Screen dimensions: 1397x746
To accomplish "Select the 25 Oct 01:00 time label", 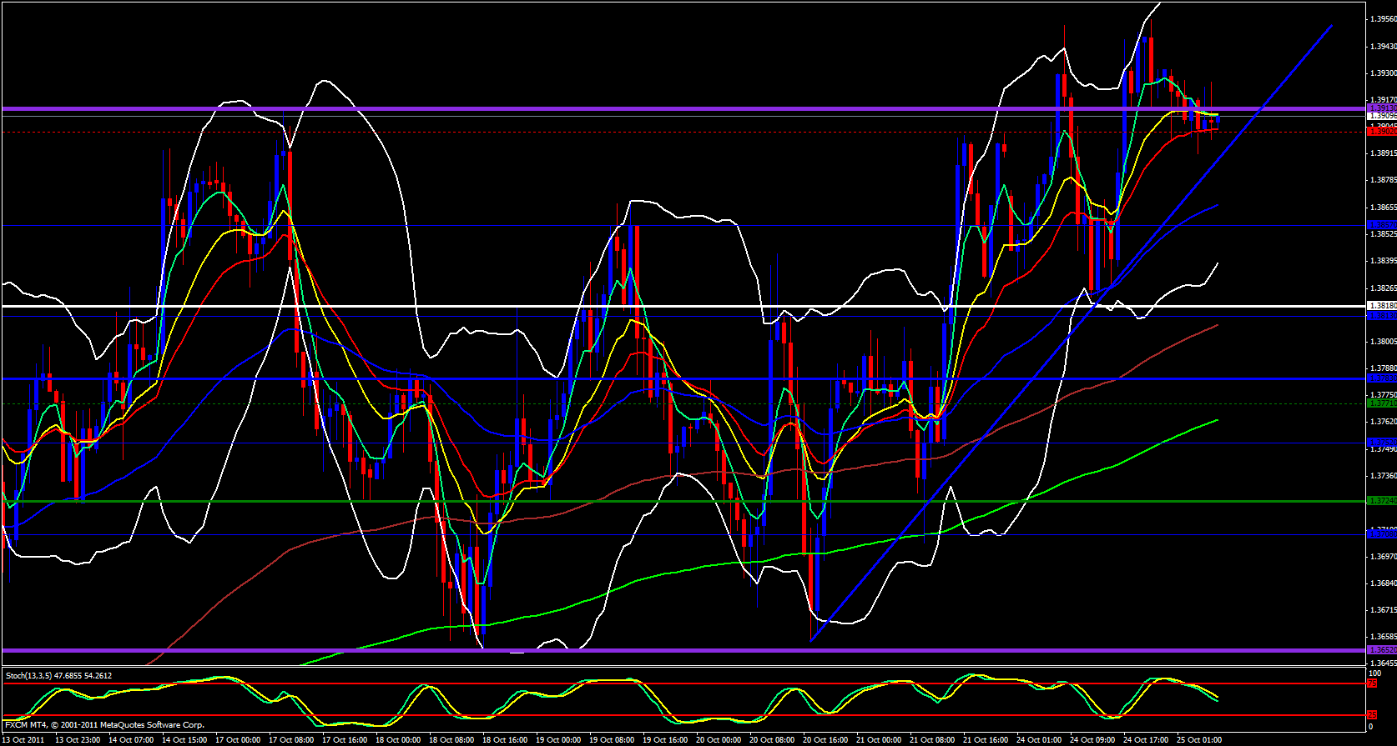I will [1198, 740].
